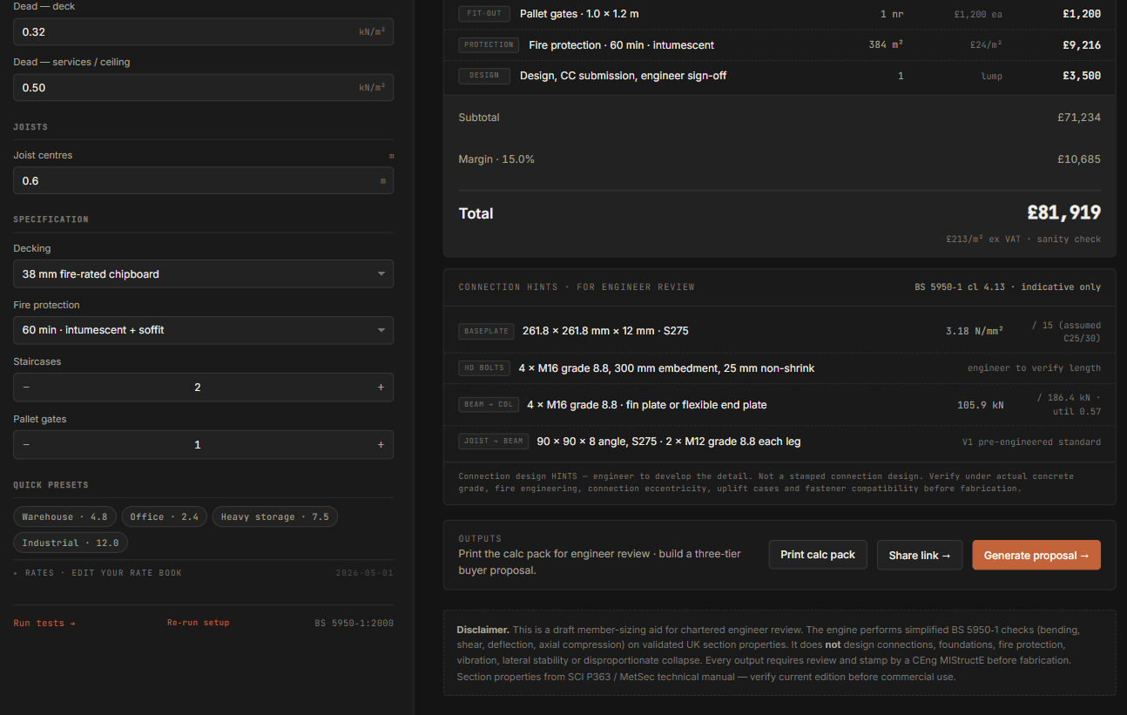The height and width of the screenshot is (715, 1127).
Task: Select the JOIST → BEAM connection tag
Action: pyautogui.click(x=494, y=442)
